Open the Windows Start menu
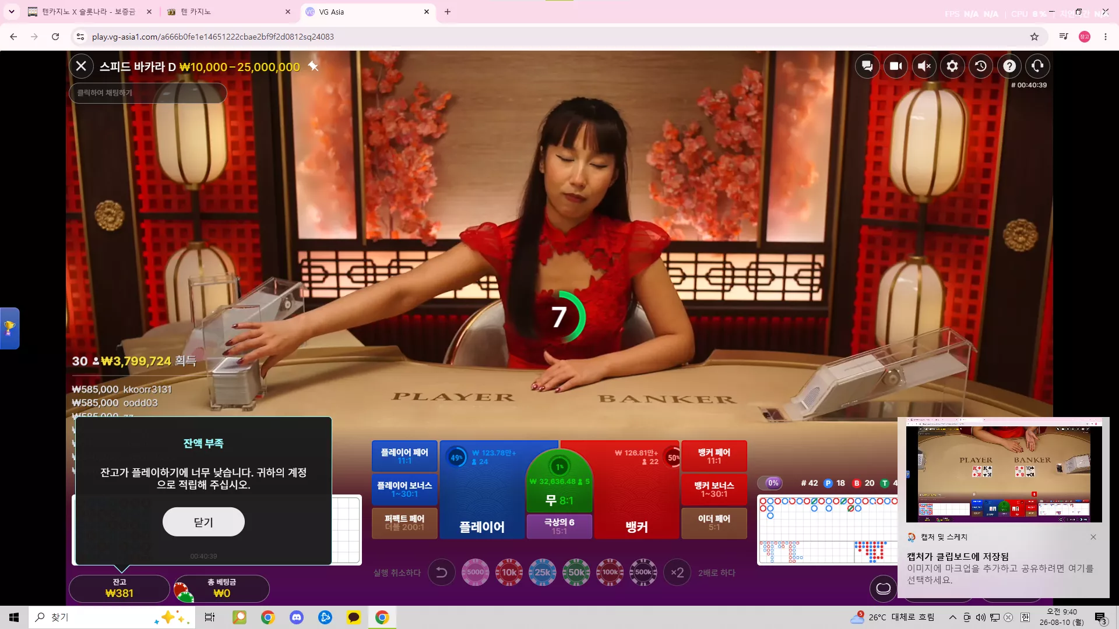Screen dimensions: 1119x629 [x=14, y=617]
